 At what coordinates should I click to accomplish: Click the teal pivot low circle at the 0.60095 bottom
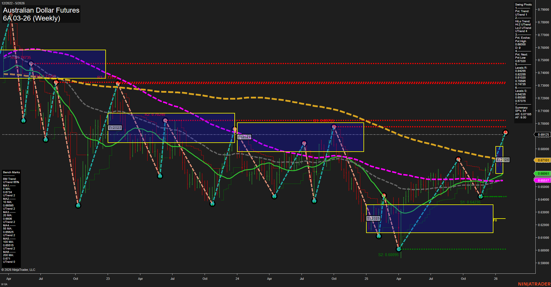(x=399, y=249)
